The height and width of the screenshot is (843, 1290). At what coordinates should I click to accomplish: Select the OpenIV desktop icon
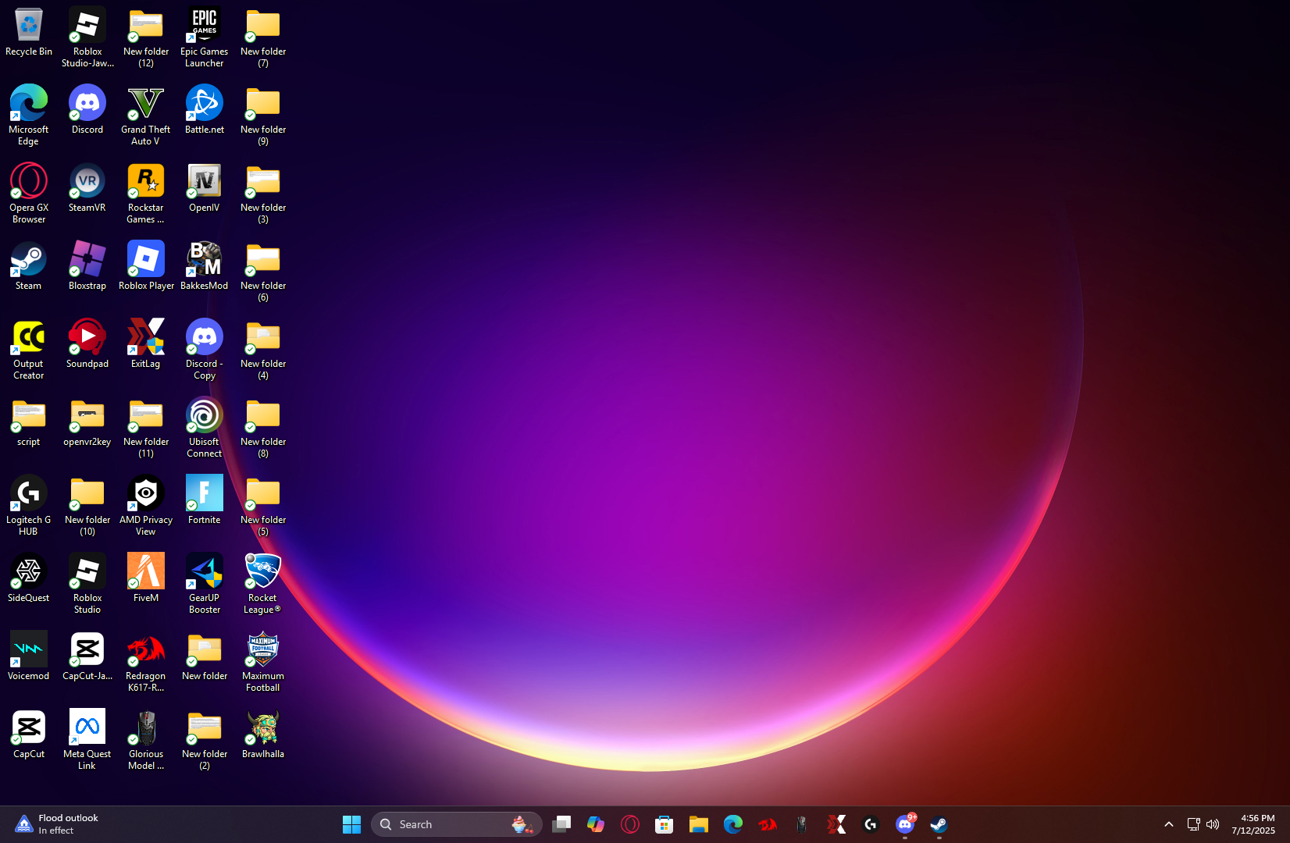205,188
